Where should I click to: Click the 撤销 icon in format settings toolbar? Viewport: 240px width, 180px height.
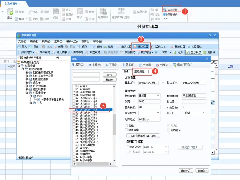[x=94, y=47]
